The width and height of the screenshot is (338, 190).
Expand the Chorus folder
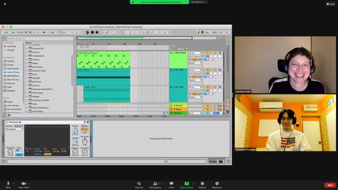pyautogui.click(x=27, y=52)
